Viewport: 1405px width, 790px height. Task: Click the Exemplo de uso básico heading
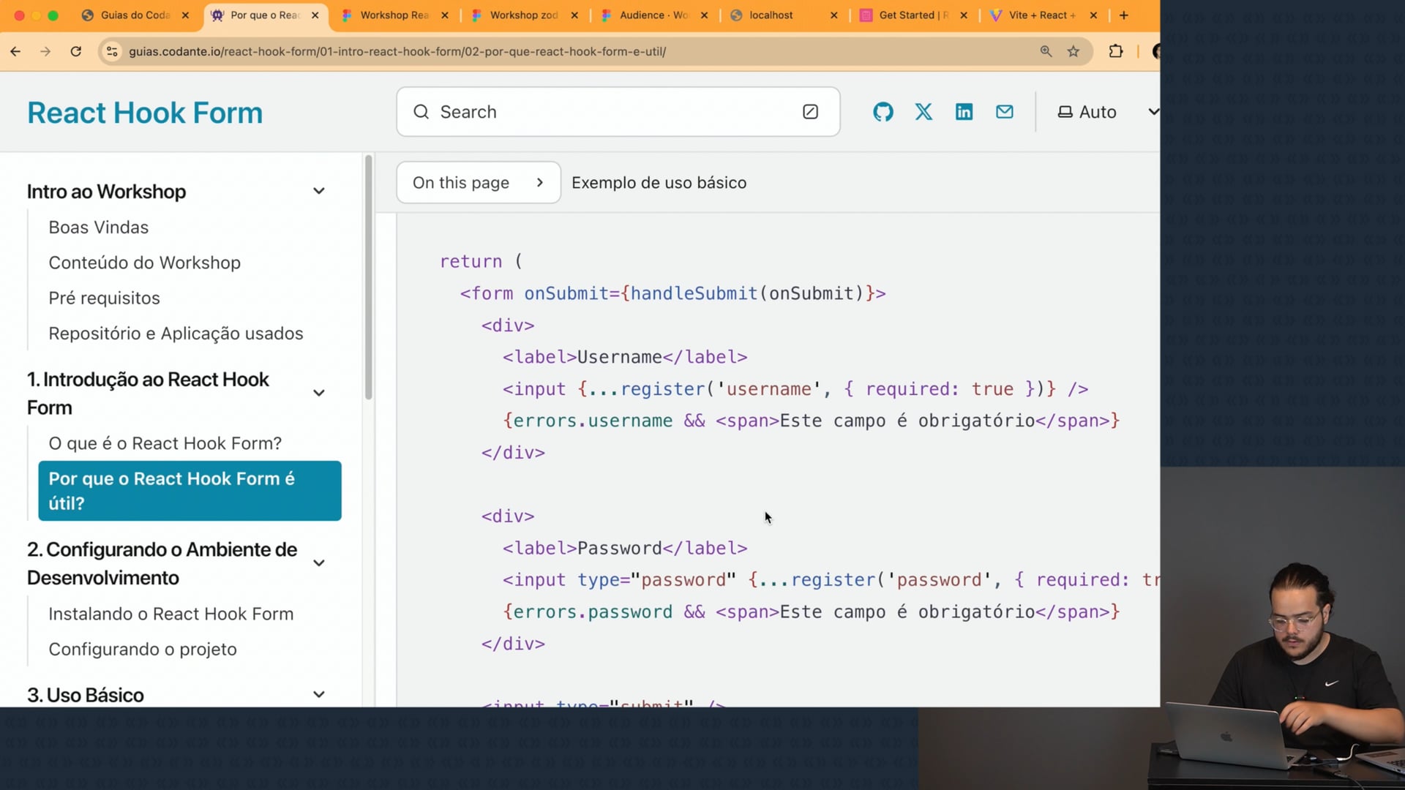coord(659,183)
